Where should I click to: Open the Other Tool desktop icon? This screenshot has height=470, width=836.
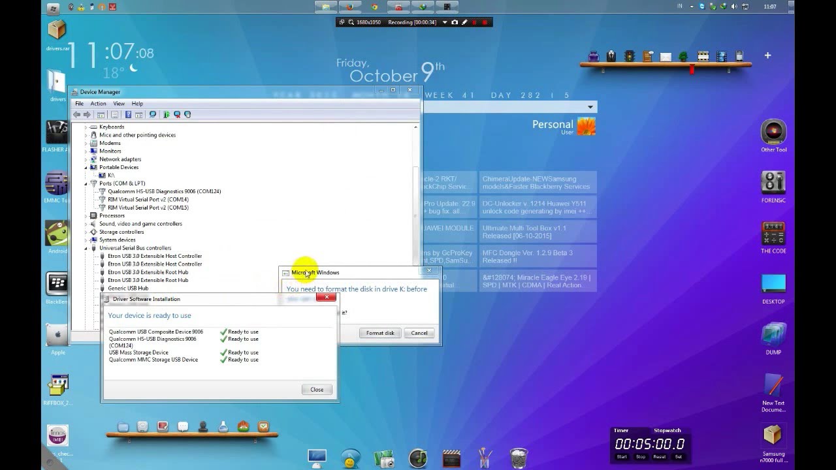point(773,136)
